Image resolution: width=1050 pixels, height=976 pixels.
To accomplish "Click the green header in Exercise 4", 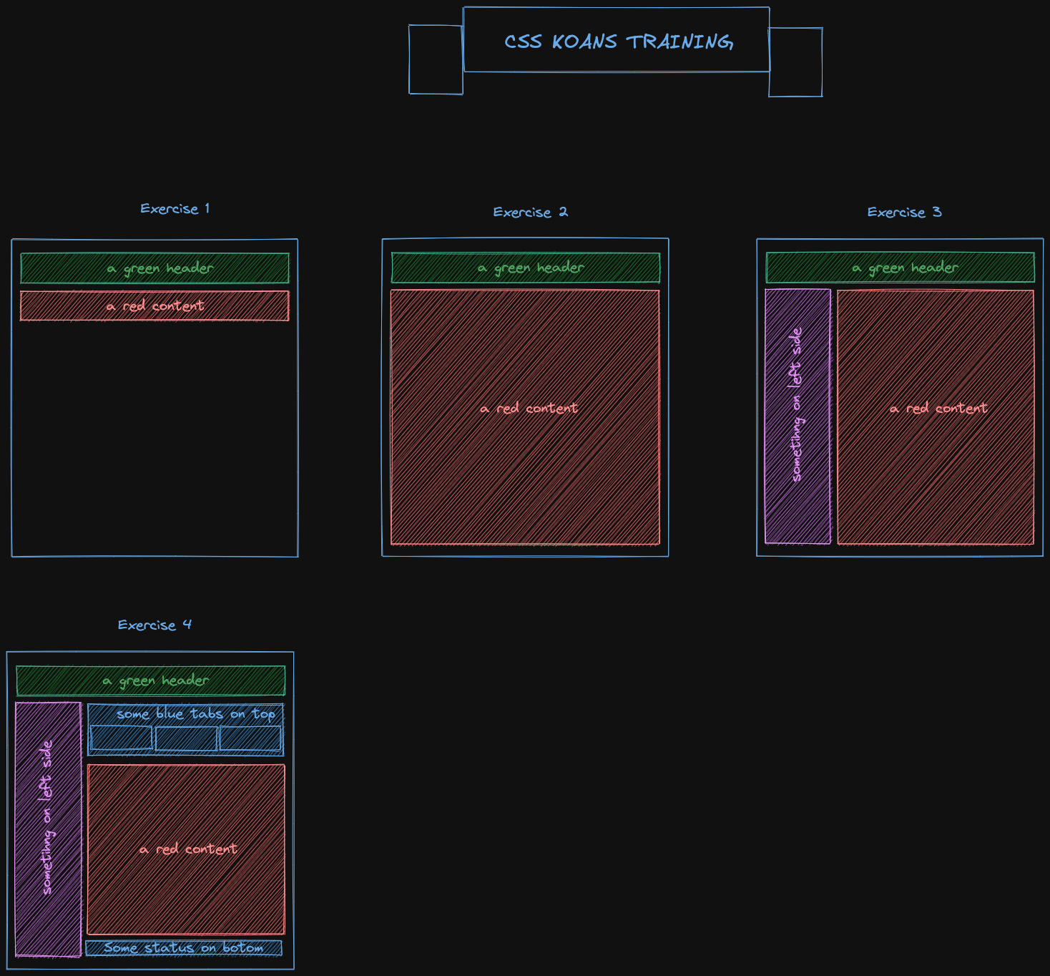I will (150, 680).
